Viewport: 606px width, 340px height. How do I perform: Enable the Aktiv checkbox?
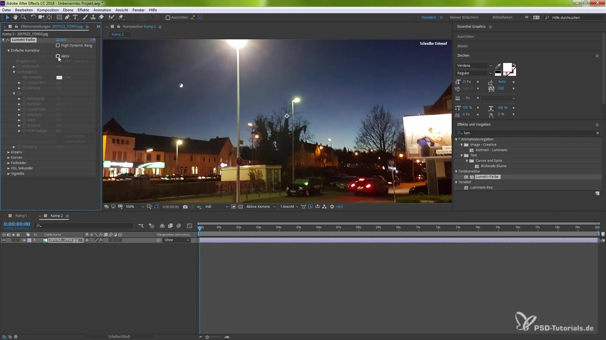pos(58,56)
